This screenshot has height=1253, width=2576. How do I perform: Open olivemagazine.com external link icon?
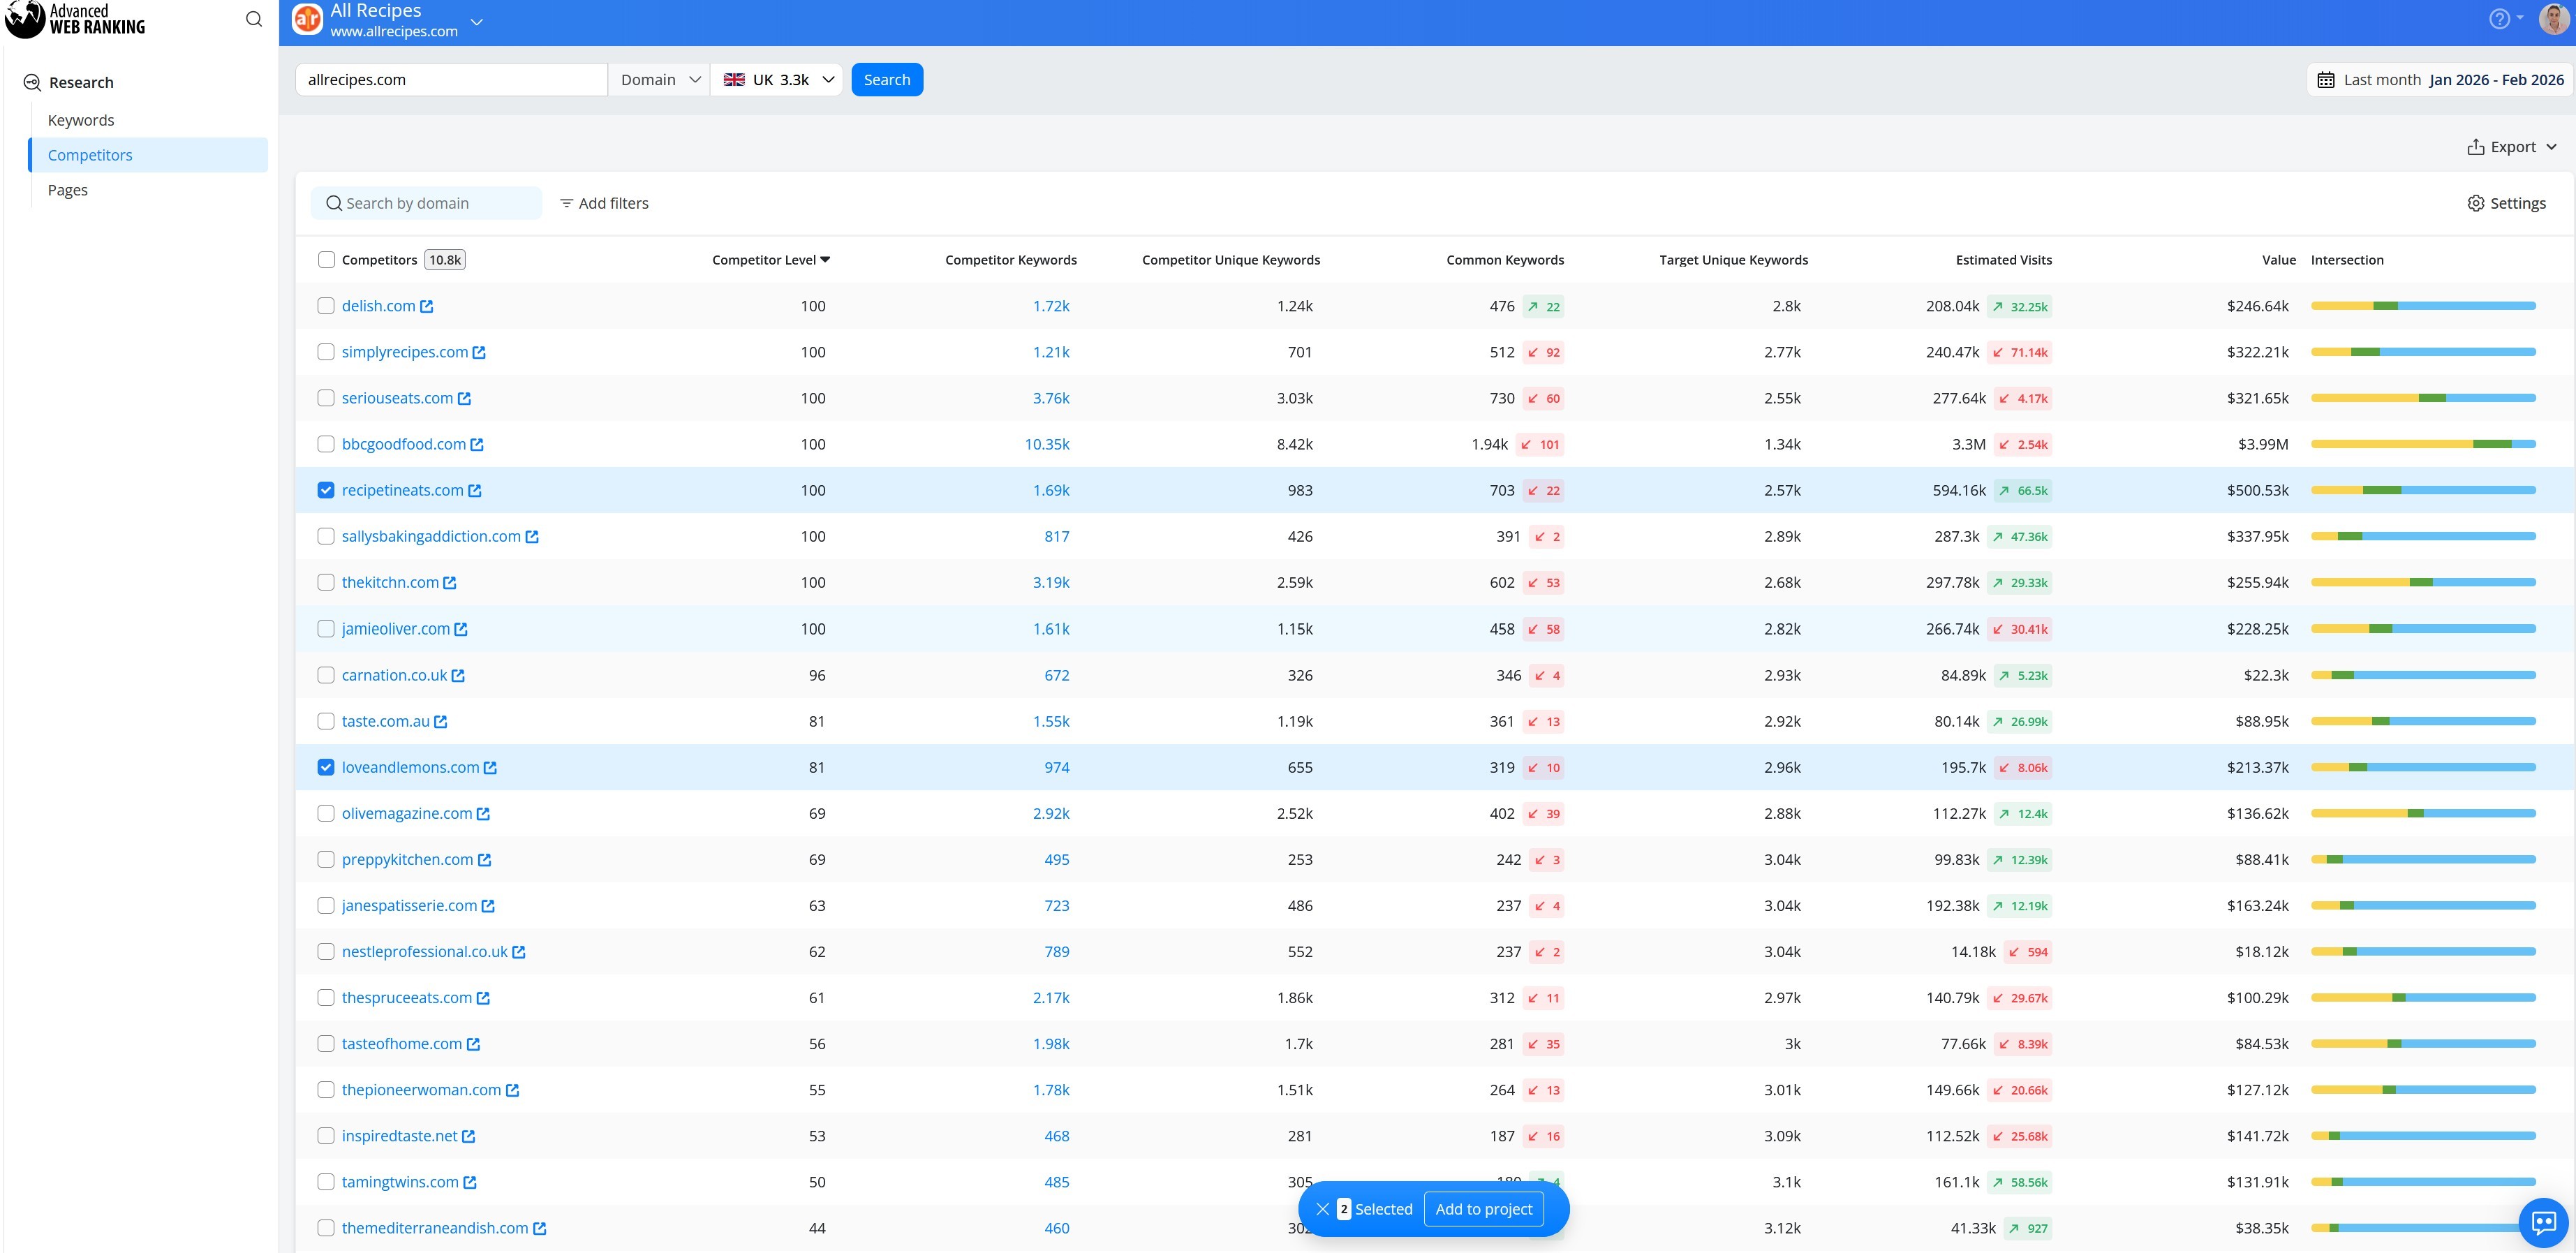483,814
